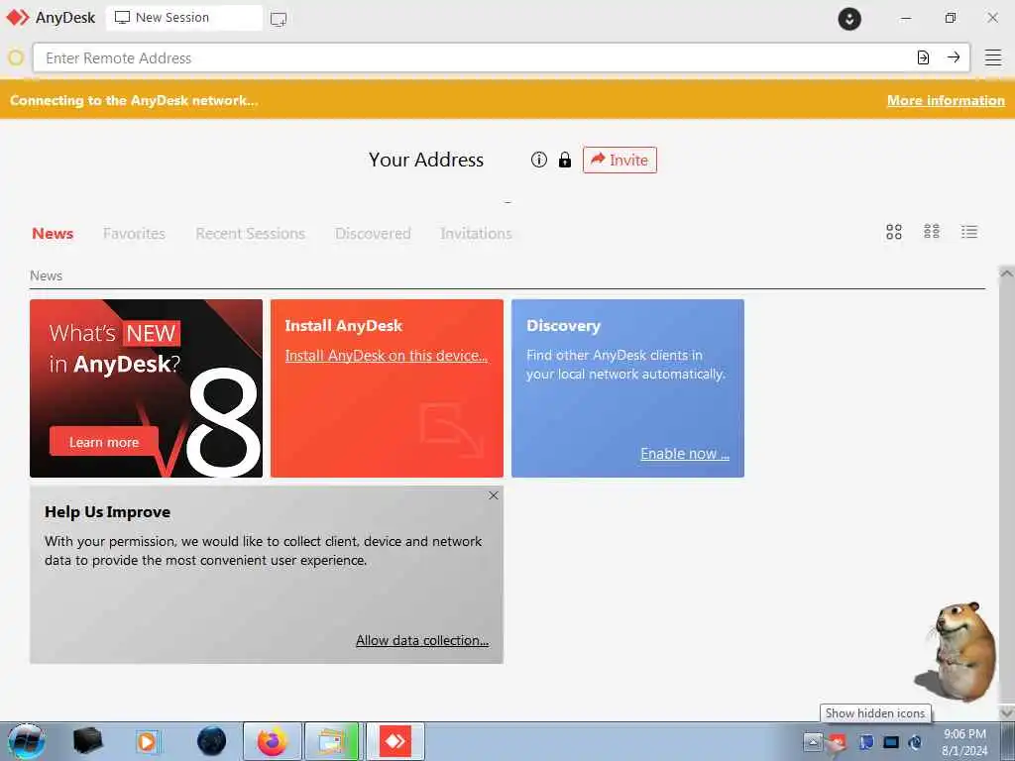Click the Enable now link on Discovery
1015x761 pixels.
coord(685,454)
